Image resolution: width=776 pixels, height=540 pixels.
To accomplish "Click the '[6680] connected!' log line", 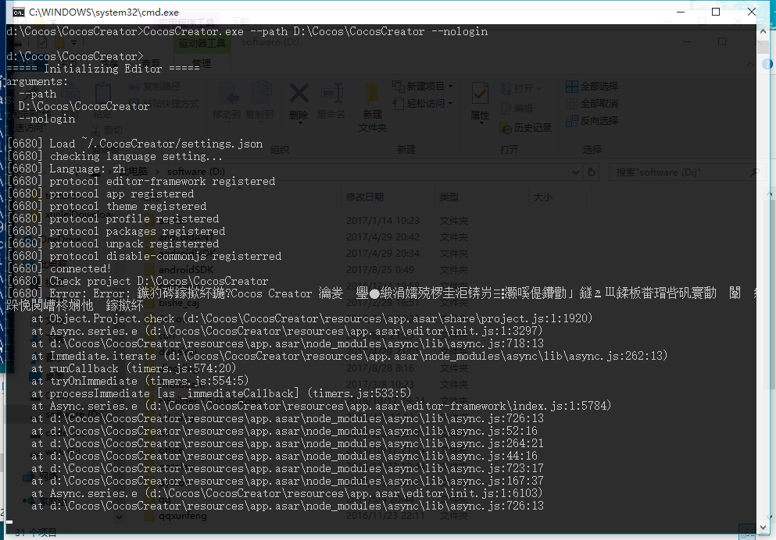I will (59, 268).
